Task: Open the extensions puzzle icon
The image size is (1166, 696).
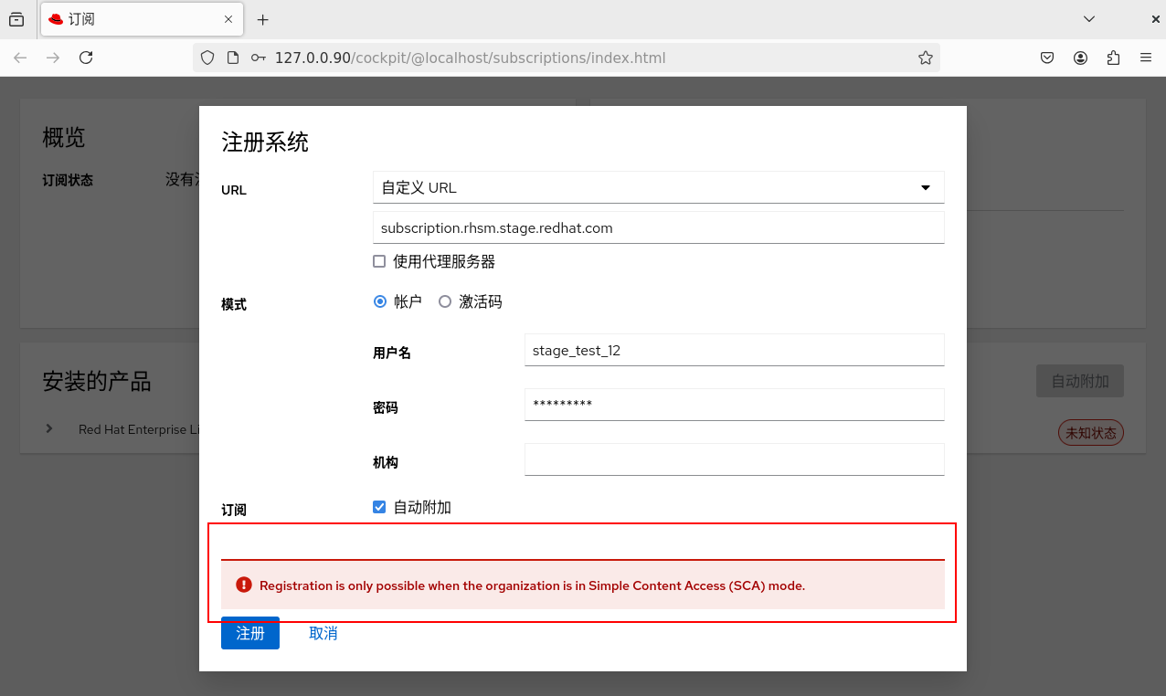Action: coord(1113,58)
